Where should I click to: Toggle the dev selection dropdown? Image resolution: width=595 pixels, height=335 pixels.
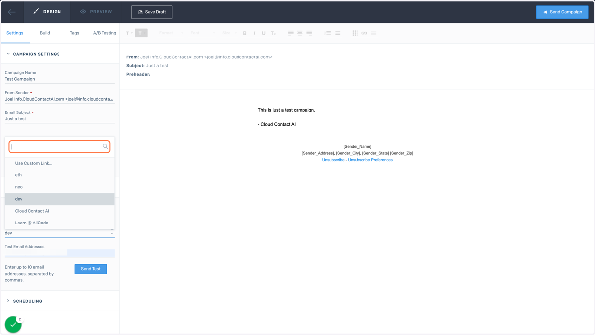(59, 233)
